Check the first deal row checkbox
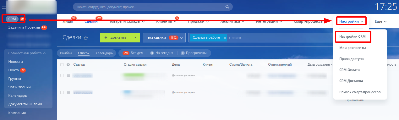399x120 pixels. click(x=62, y=75)
